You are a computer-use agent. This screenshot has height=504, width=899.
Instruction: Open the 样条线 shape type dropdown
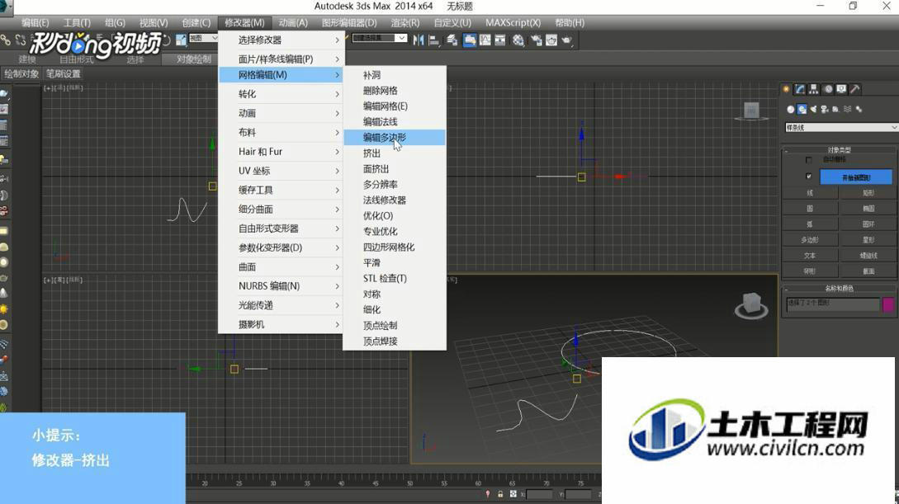coord(841,127)
